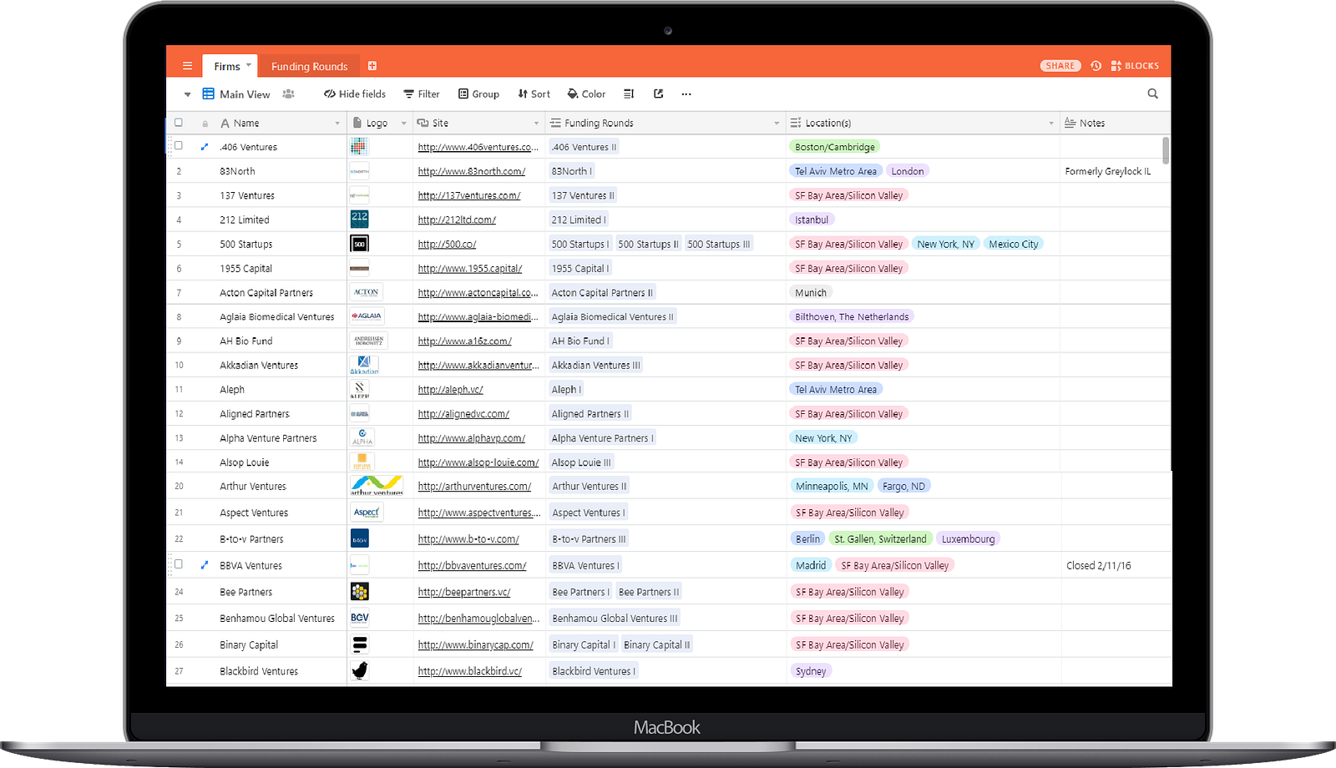
Task: Change row height using the toolbar icon
Action: tap(629, 94)
